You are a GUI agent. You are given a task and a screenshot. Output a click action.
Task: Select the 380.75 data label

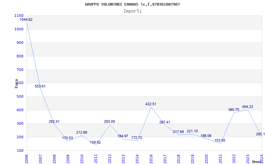(234, 110)
